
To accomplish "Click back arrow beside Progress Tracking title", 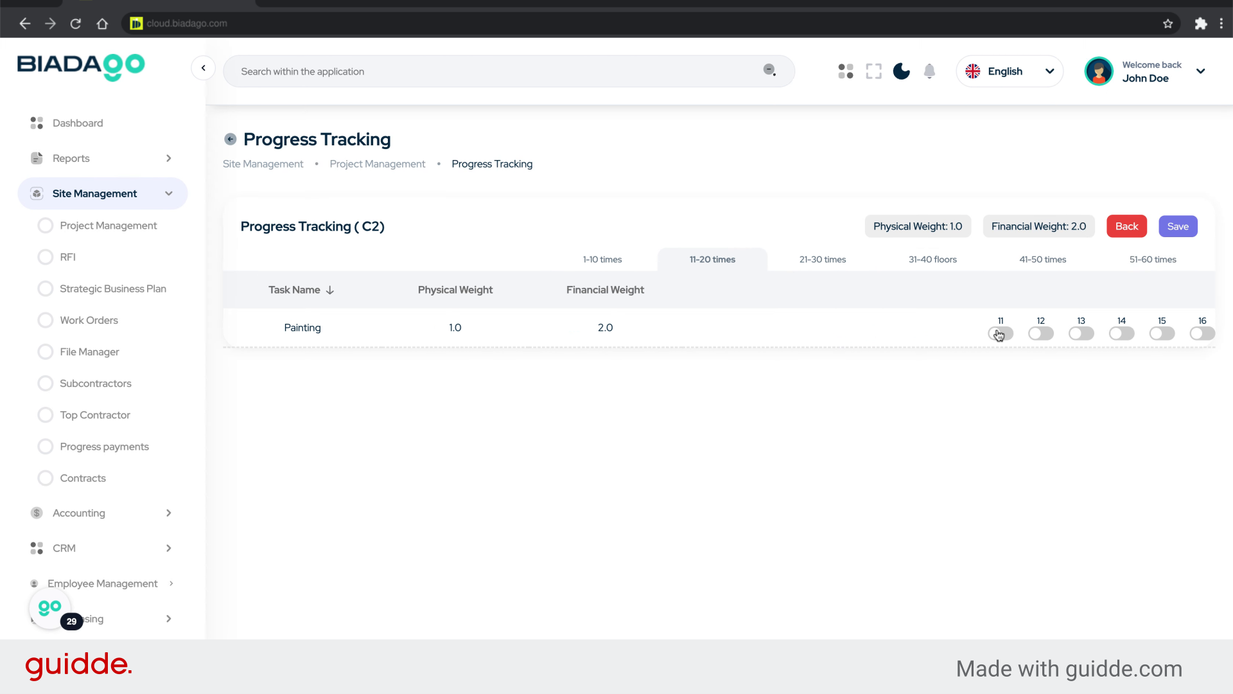I will [x=231, y=139].
